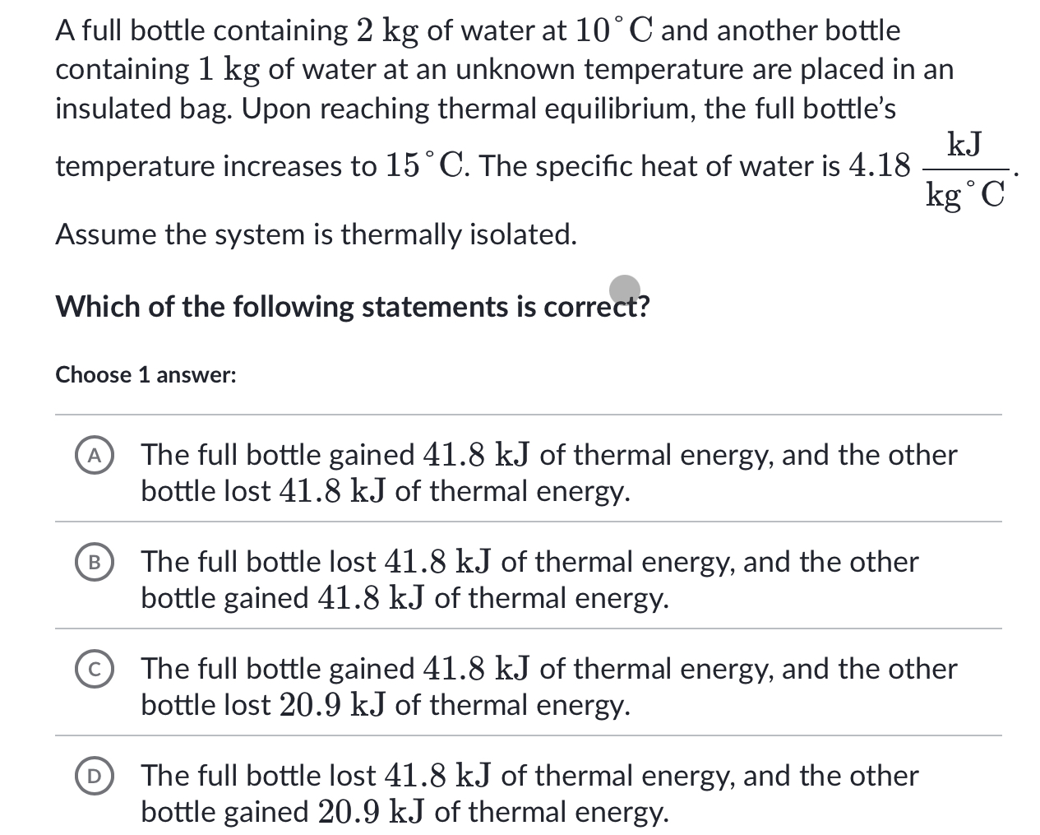The width and height of the screenshot is (1040, 835).
Task: Select answer choice A radio button
Action: click(x=93, y=455)
